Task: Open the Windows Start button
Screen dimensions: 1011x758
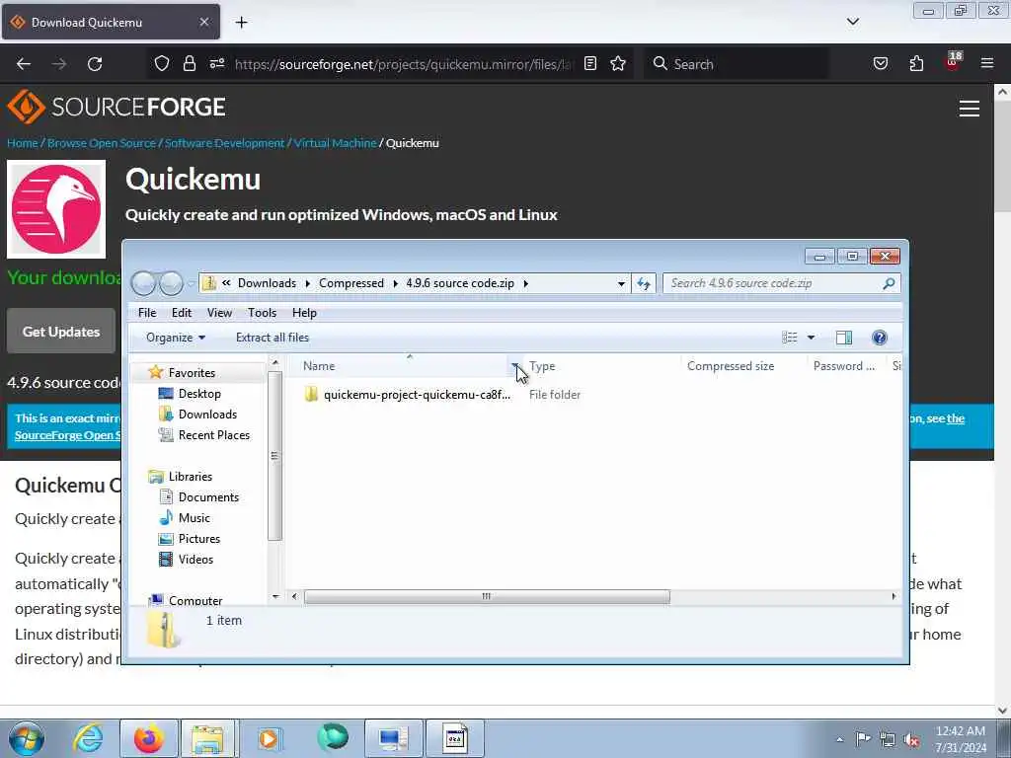Action: (x=26, y=738)
